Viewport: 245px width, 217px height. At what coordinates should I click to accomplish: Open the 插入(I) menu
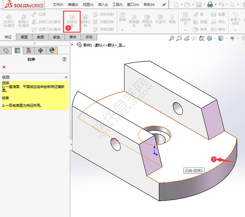(103, 5)
